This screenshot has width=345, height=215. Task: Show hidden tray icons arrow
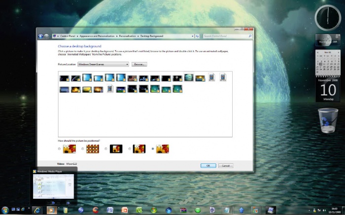[x=310, y=211]
